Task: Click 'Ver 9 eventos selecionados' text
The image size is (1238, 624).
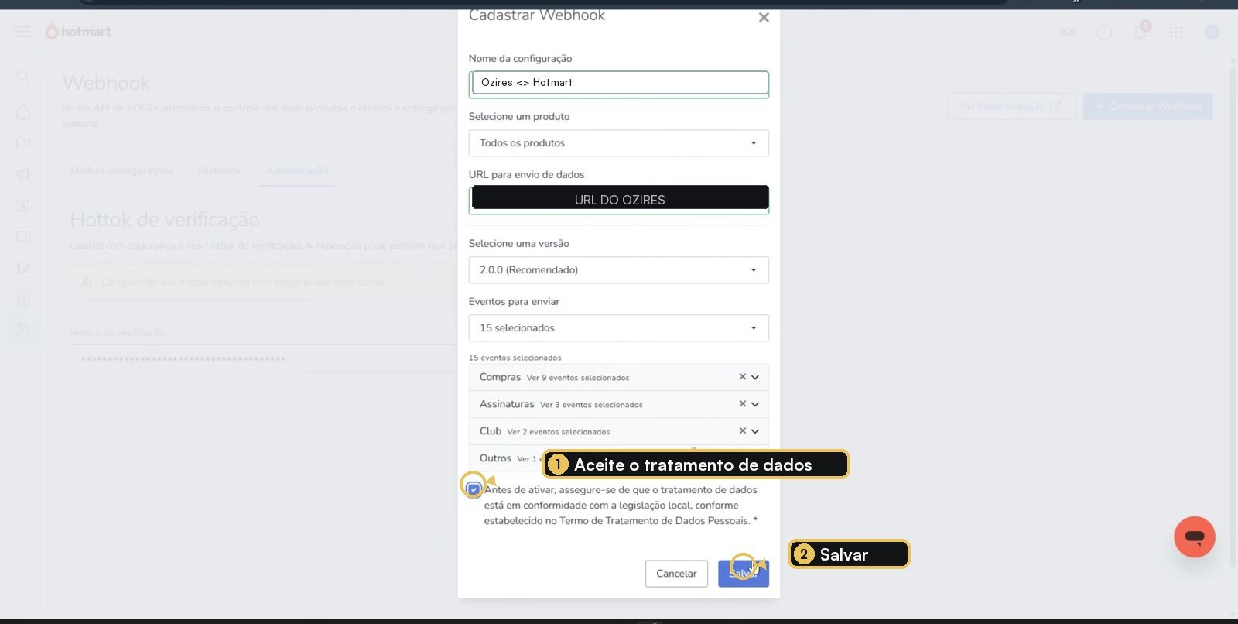Action: [x=578, y=378]
